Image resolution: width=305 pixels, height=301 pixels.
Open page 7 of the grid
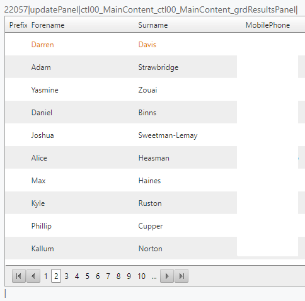[108, 276]
